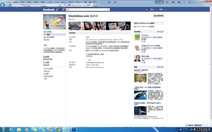Click the marketing@vicovation.com email text
This screenshot has height=132, width=212.
point(95,62)
